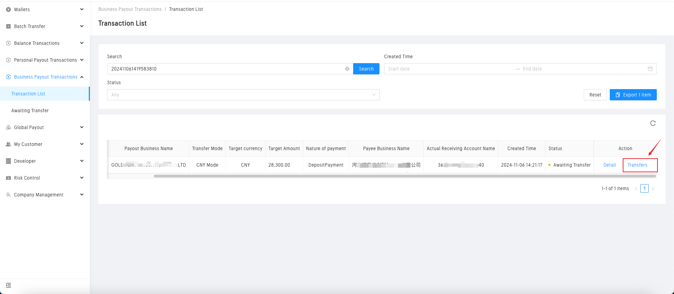Screen dimensions: 674x294
Task: Collapse the Business Payout Transactions chevron
Action: (82, 77)
